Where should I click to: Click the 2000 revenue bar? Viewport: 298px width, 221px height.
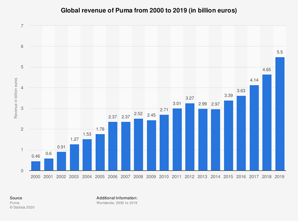[x=35, y=166]
